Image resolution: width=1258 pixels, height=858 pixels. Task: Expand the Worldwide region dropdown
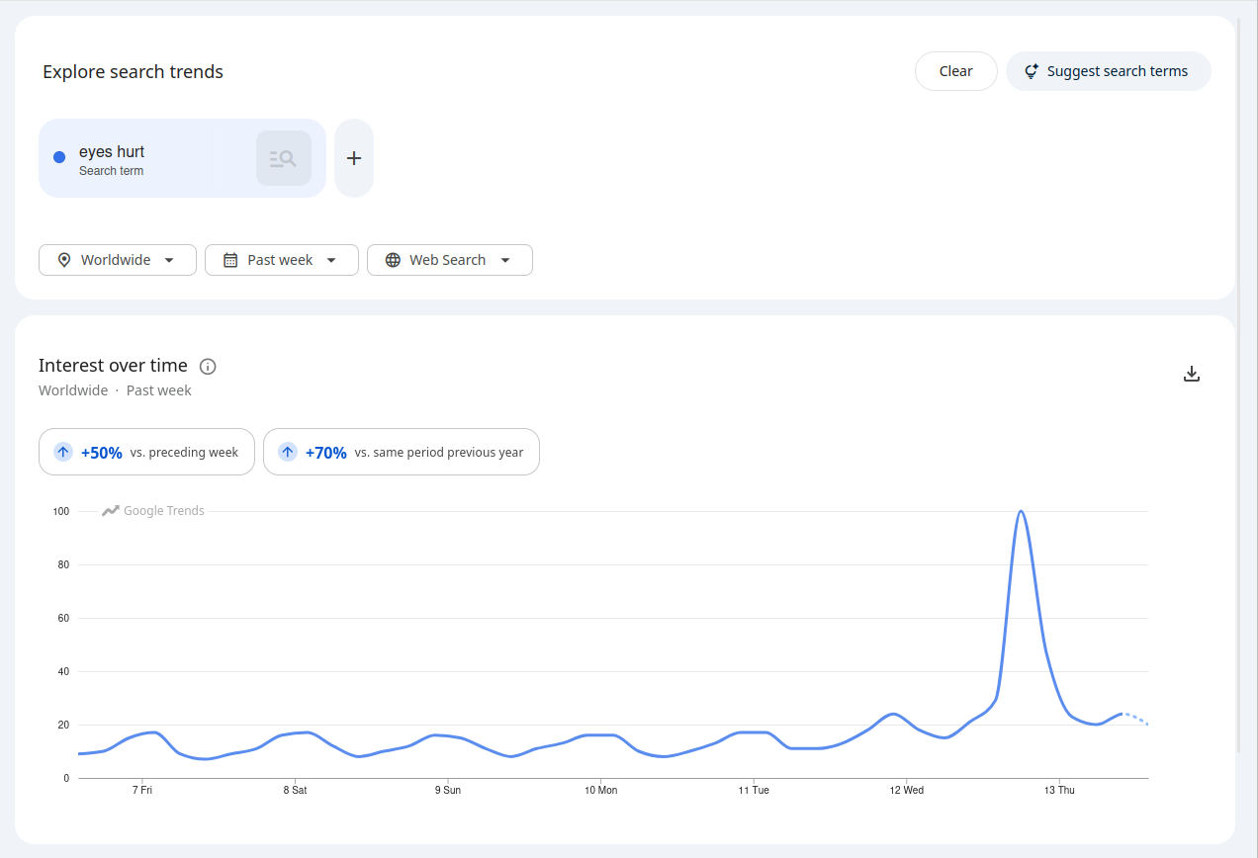[118, 260]
